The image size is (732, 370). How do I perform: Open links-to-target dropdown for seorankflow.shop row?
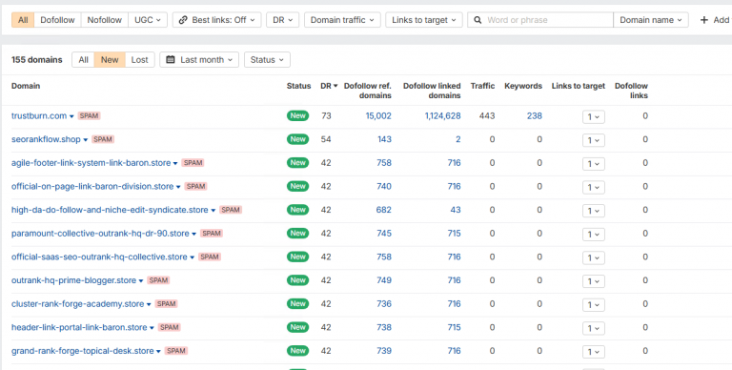click(594, 140)
